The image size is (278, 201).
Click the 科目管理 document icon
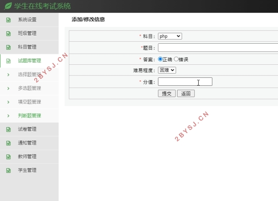[x=8, y=47]
